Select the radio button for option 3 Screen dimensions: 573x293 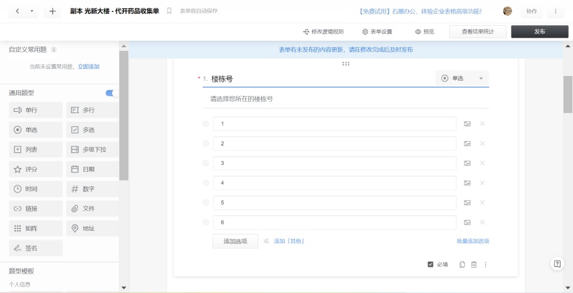(206, 163)
